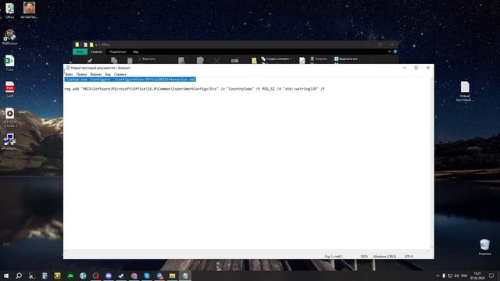Click the Notepad horizontal scrollbar
This screenshot has width=500, height=281.
click(247, 251)
